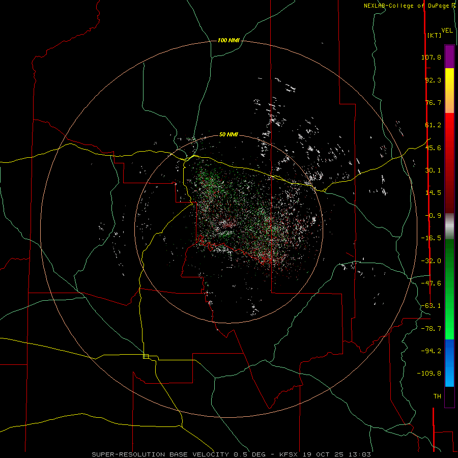Viewport: 458px width, 458px height.
Task: Click the VEL legend title
Action: coord(447,31)
